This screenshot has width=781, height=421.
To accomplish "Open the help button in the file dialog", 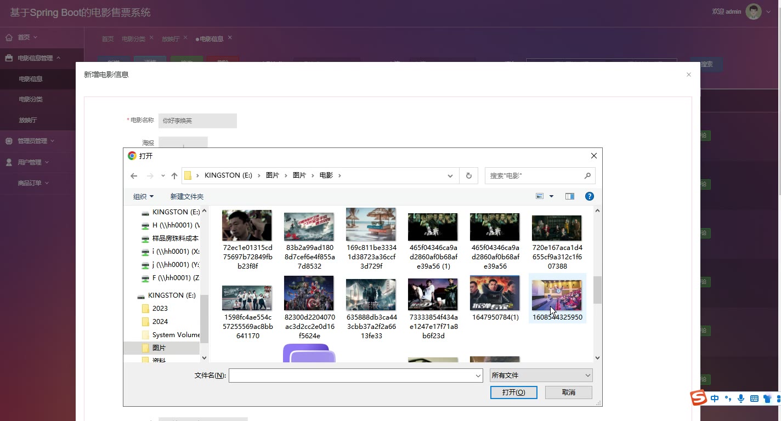I will (x=590, y=196).
